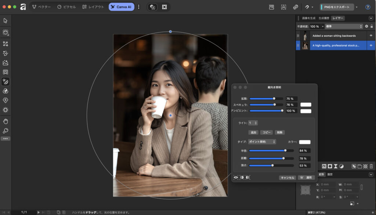Screen dimensions: 376x215
Task: Select the Zoom magnifier tool
Action: tap(6, 131)
